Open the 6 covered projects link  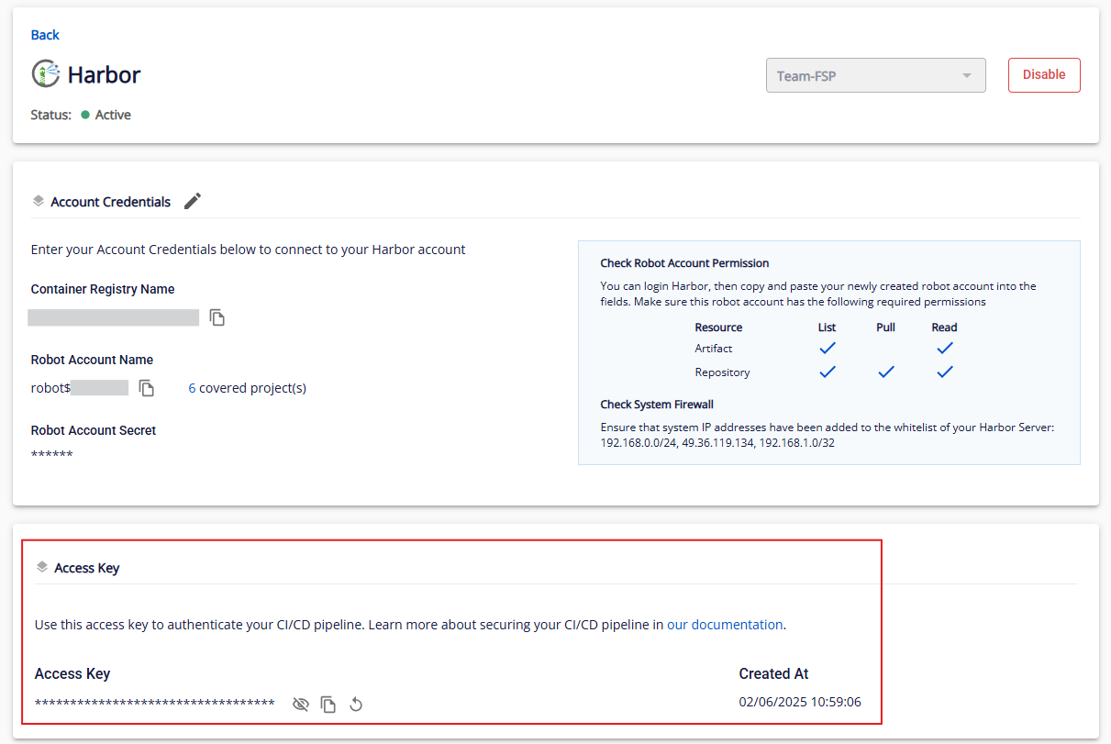[x=247, y=388]
